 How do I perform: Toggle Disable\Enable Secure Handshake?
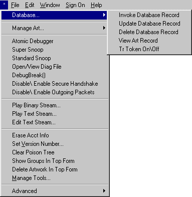pyautogui.click(x=55, y=84)
